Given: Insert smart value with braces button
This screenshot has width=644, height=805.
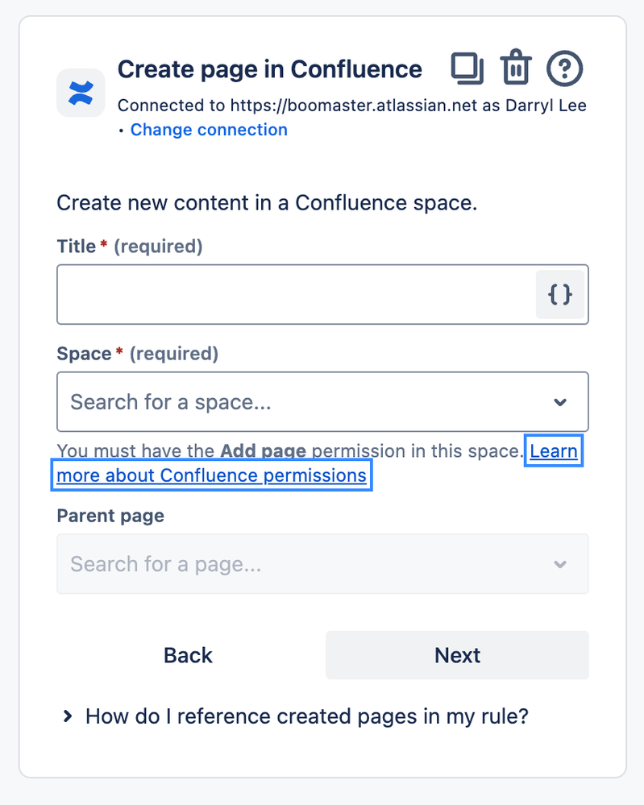Looking at the screenshot, I should [x=560, y=295].
